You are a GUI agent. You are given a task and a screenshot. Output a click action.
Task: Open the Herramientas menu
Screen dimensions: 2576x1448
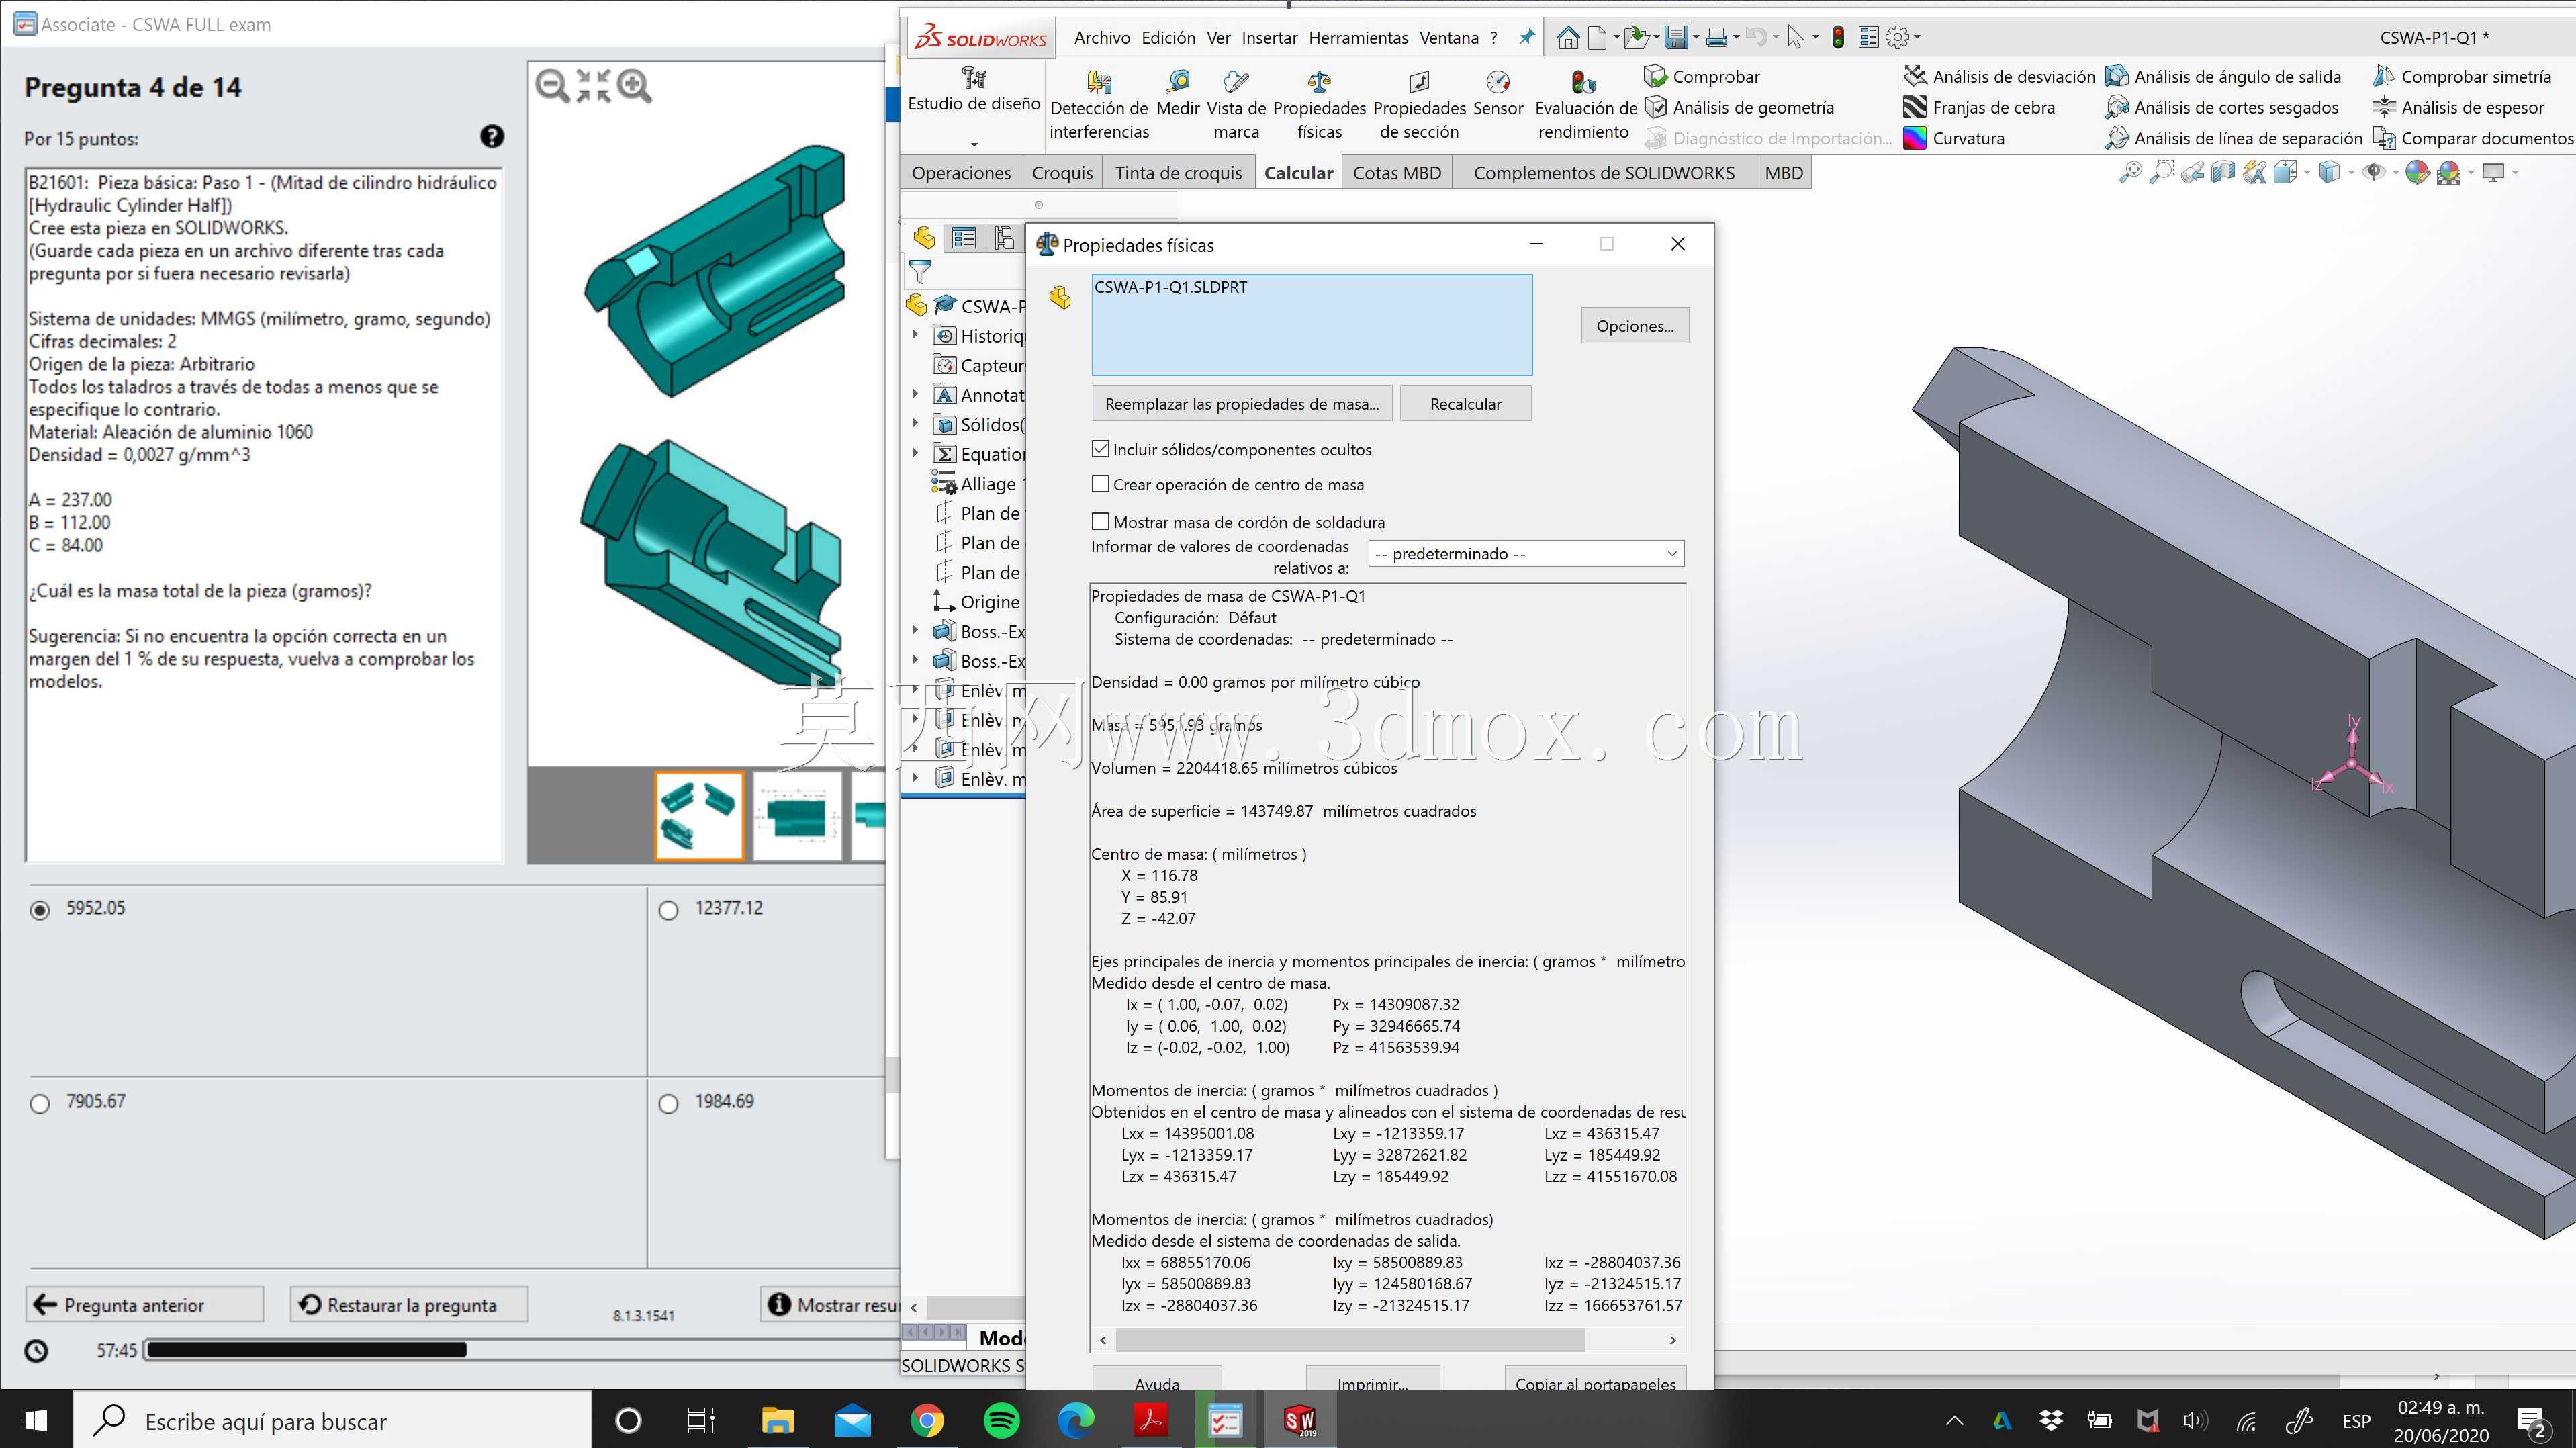[1358, 38]
